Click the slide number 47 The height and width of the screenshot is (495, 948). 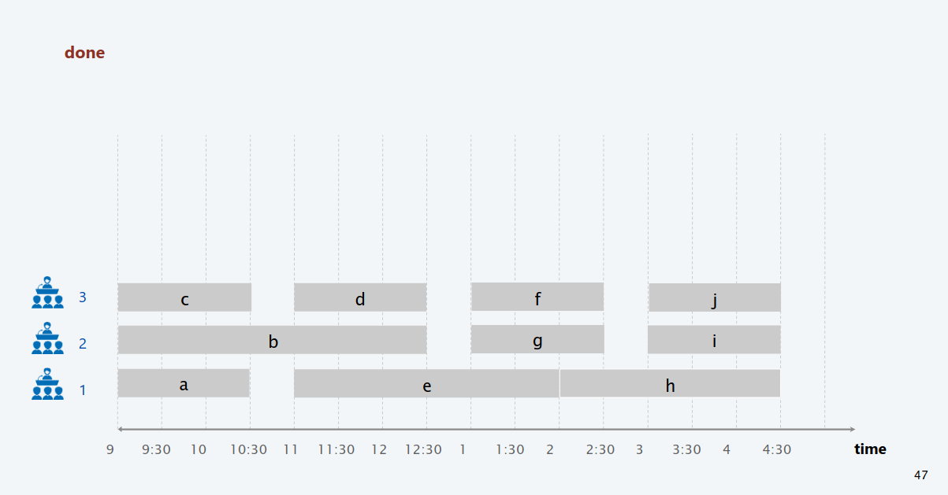pos(920,475)
